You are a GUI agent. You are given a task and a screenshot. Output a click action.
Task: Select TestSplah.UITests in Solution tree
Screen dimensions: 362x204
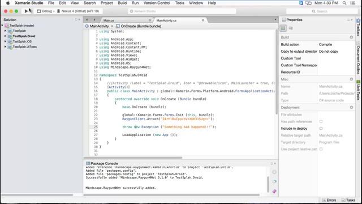pyautogui.click(x=25, y=46)
